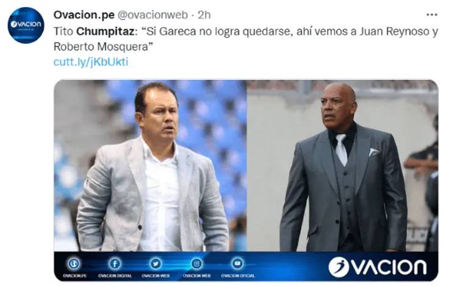Screen dimensions: 449x286
Task: Open the tweet via the 2h timestamp
Action: (x=204, y=15)
